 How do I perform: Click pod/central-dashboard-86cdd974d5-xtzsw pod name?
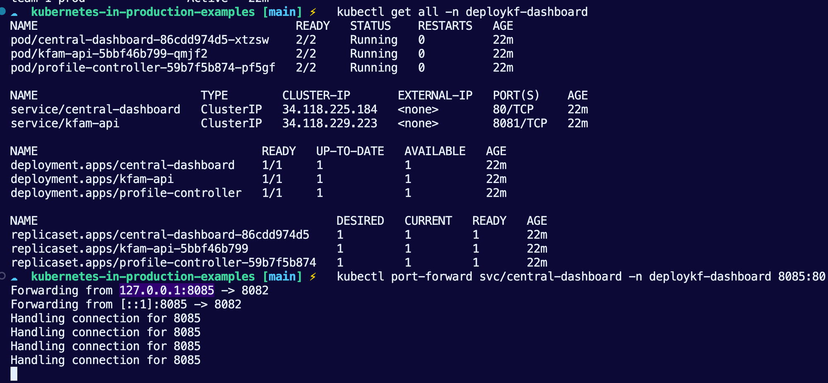click(140, 40)
